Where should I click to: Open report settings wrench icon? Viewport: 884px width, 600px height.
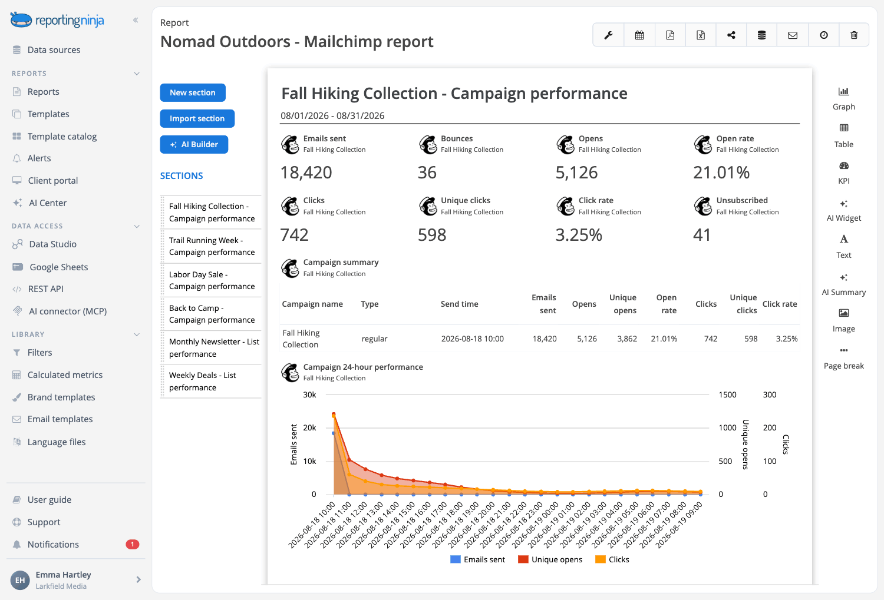[x=608, y=35]
